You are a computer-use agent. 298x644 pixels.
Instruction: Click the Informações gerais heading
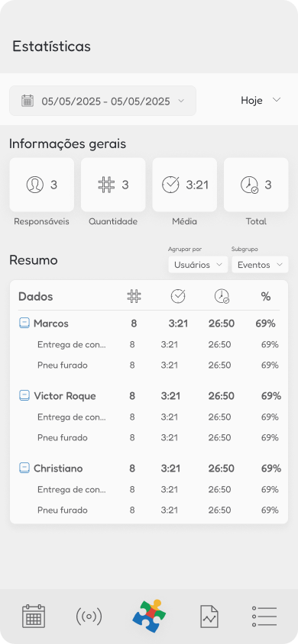68,144
